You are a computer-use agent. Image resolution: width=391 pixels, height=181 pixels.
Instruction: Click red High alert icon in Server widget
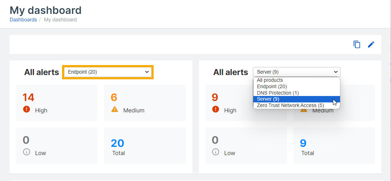(x=215, y=110)
